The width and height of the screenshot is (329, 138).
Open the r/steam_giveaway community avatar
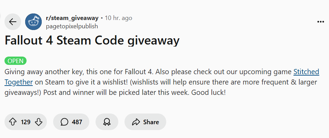pos(34,22)
